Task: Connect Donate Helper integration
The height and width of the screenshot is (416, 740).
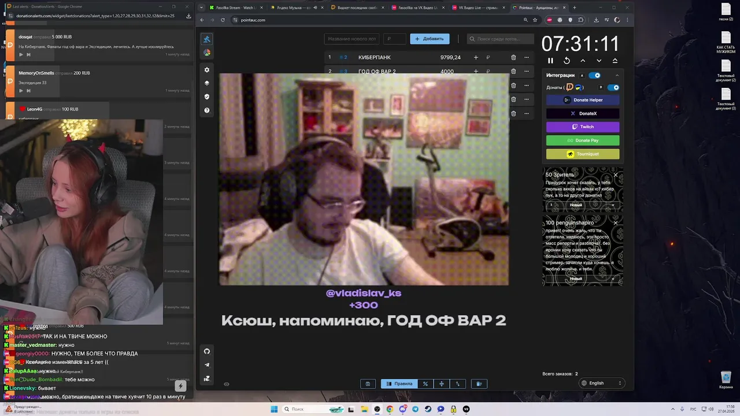Action: pyautogui.click(x=583, y=100)
